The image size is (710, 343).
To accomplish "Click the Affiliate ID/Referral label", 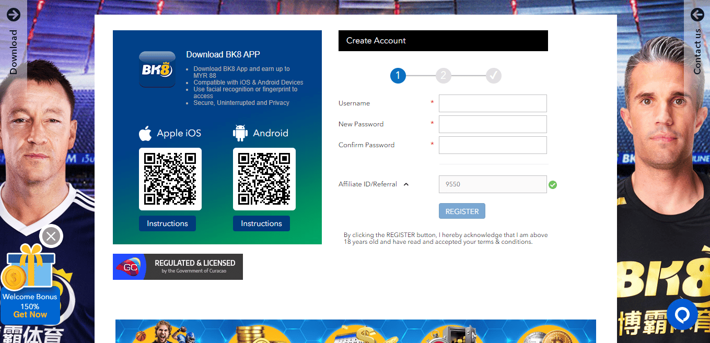I will pyautogui.click(x=368, y=184).
